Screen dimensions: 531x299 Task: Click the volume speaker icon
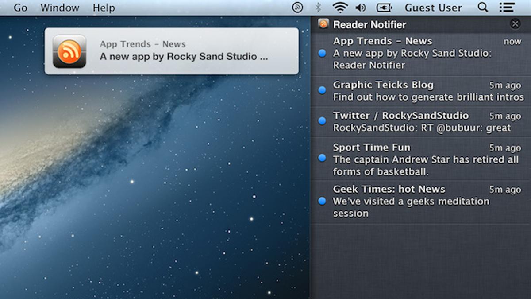click(x=361, y=8)
